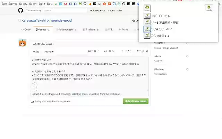Apply the ○○を○○したい template
Screen dimensions: 222x139
click(147, 29)
